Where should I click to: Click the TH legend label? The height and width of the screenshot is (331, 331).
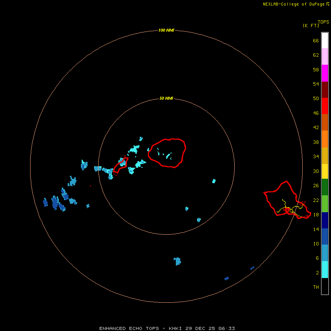tap(316, 287)
